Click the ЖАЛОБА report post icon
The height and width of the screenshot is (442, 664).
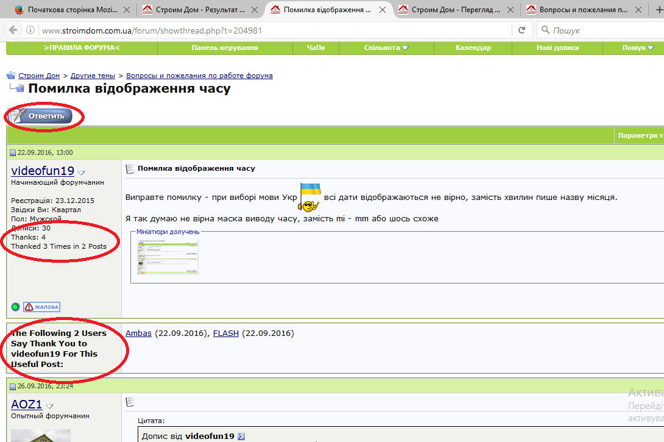pyautogui.click(x=41, y=307)
